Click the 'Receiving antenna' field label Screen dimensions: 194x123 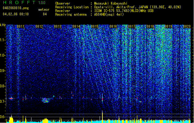point(71,14)
